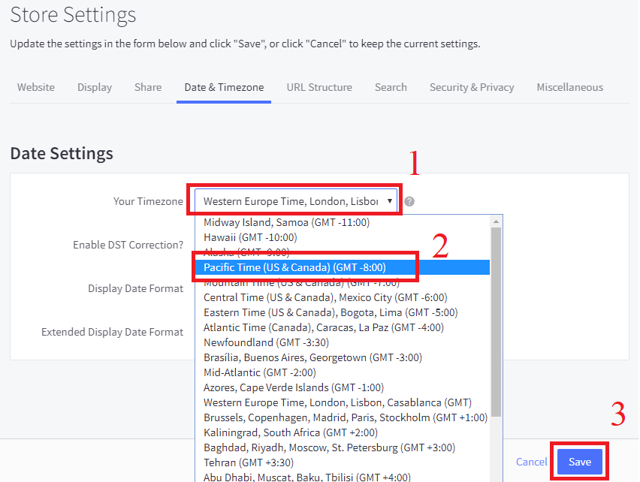Screen dimensions: 640x482
Task: Select Eastern Time, Bogota, Lima option
Action: (343, 312)
